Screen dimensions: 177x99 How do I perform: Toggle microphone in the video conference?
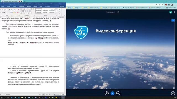click(x=106, y=93)
